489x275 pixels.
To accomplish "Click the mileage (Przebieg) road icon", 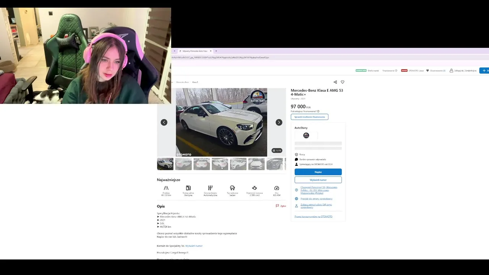I will pos(166,188).
